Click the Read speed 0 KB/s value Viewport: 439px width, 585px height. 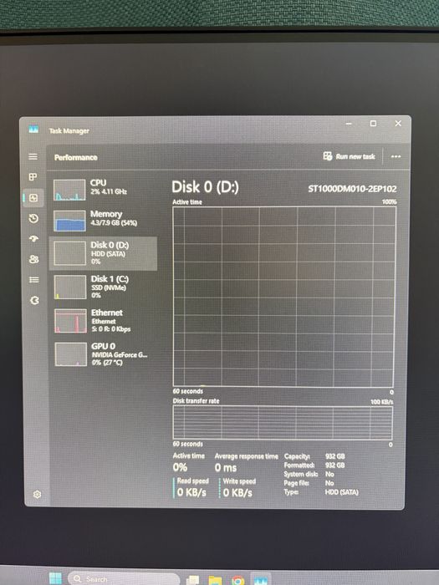coord(191,492)
